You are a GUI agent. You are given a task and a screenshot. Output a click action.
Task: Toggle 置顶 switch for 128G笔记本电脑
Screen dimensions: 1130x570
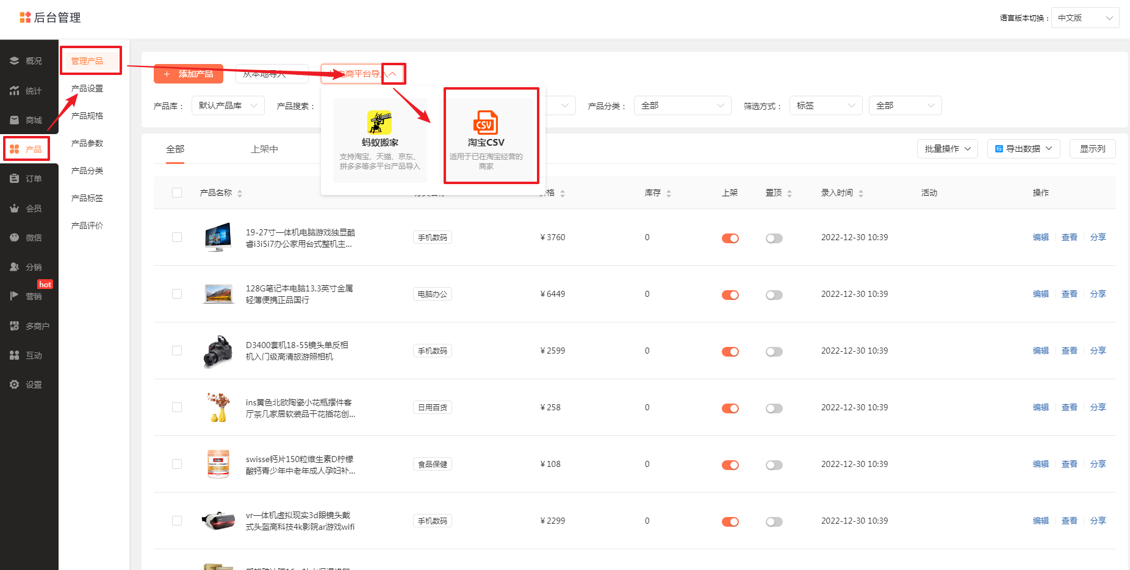[x=774, y=295]
